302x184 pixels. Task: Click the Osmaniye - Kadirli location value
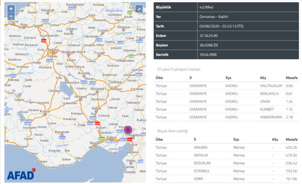pyautogui.click(x=210, y=17)
